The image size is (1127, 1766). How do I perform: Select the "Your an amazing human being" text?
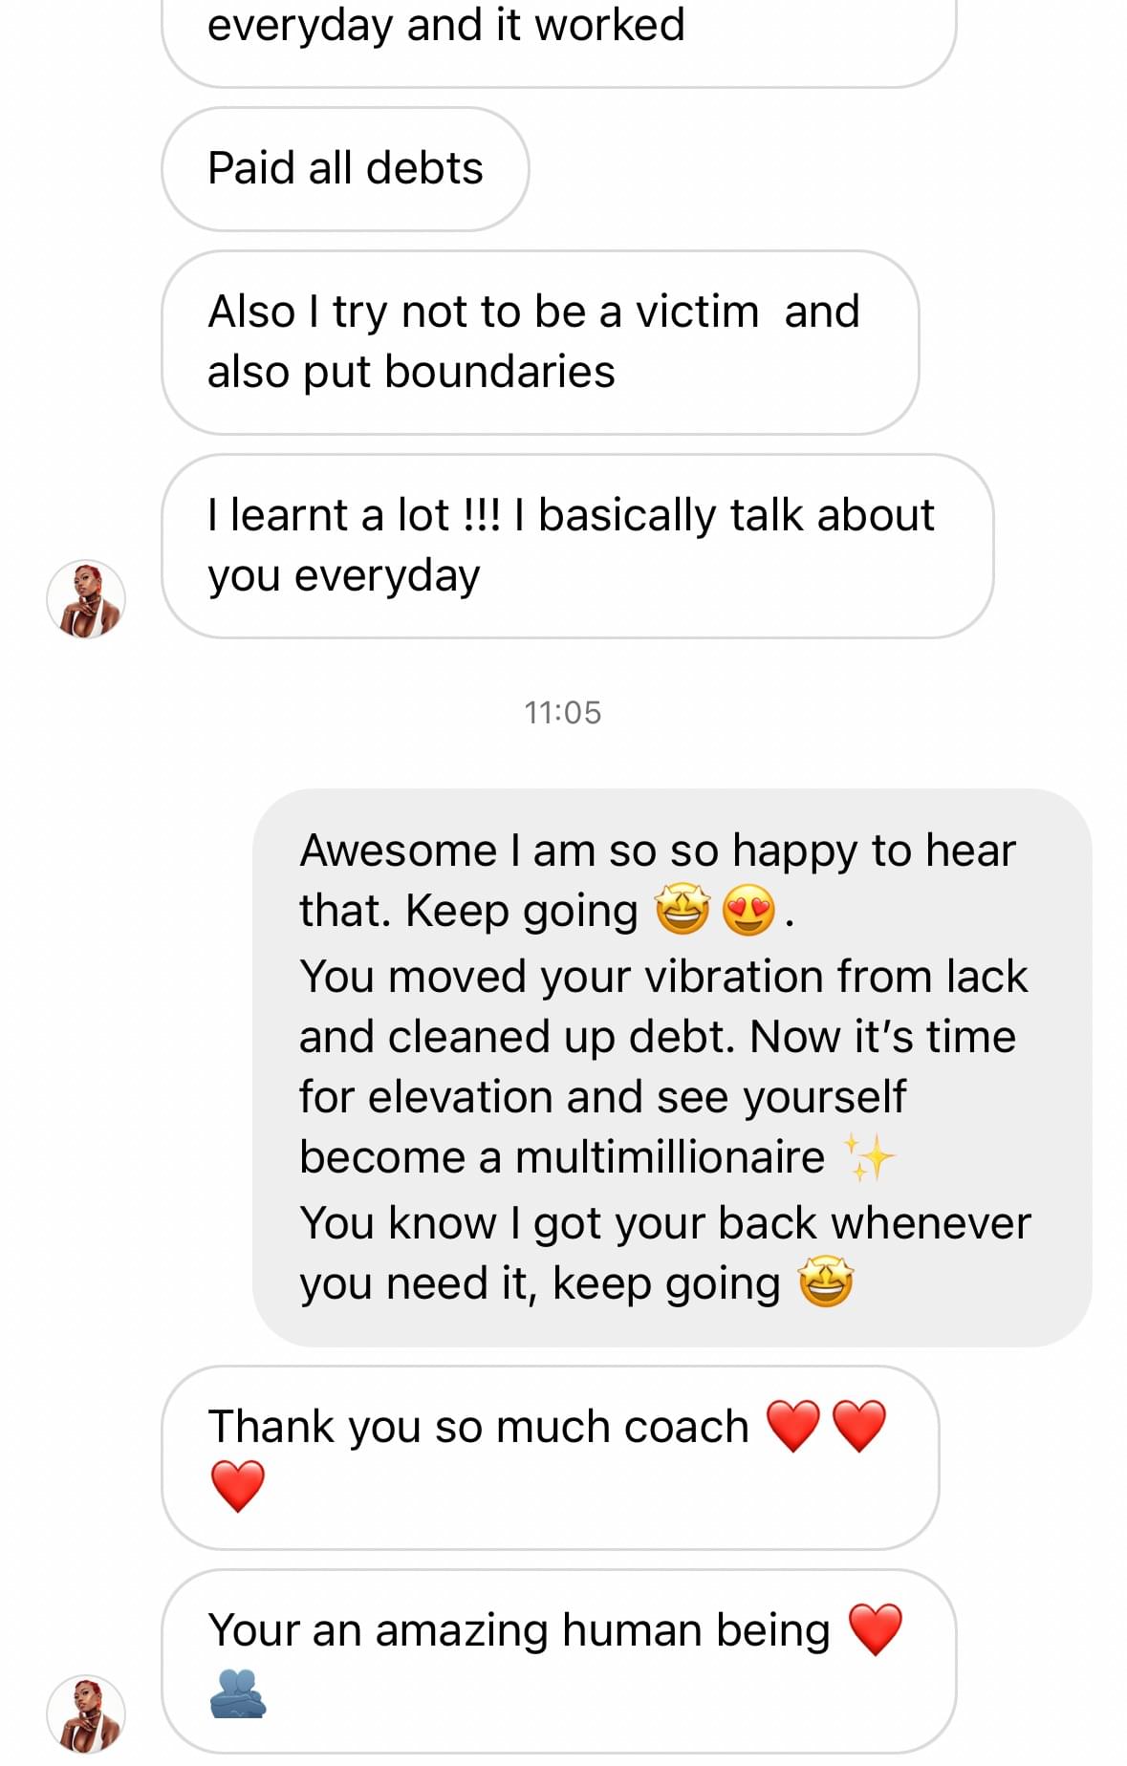(x=519, y=1630)
